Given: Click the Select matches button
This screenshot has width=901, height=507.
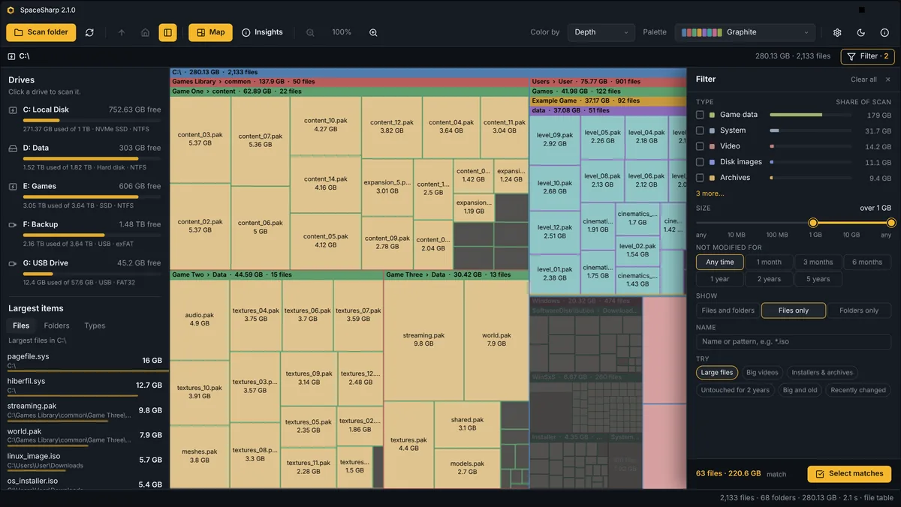Looking at the screenshot, I should tap(849, 474).
